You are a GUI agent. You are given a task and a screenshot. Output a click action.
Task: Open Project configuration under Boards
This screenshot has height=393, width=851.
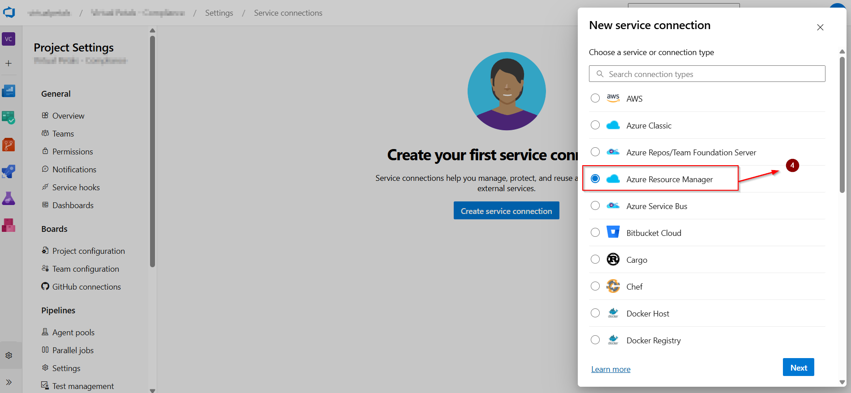tap(89, 251)
